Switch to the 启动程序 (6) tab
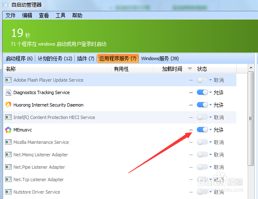258x199 pixels. click(19, 58)
